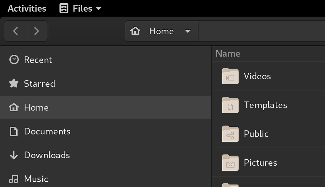Click the clock icon beside Recent
Image resolution: width=325 pixels, height=187 pixels.
[14, 60]
